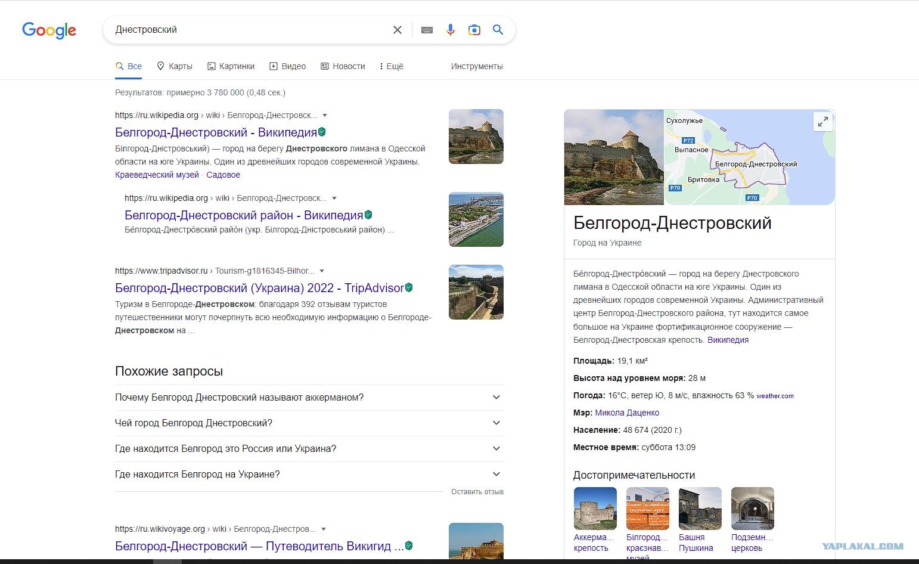Expand Россия или Украина question

(309, 449)
